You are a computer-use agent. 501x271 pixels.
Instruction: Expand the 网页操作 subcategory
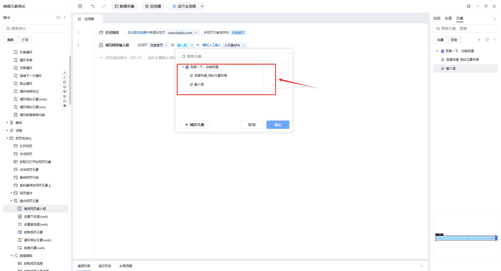[x=11, y=193]
